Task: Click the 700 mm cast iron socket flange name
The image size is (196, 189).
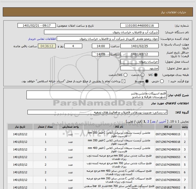Action: [119, 165]
